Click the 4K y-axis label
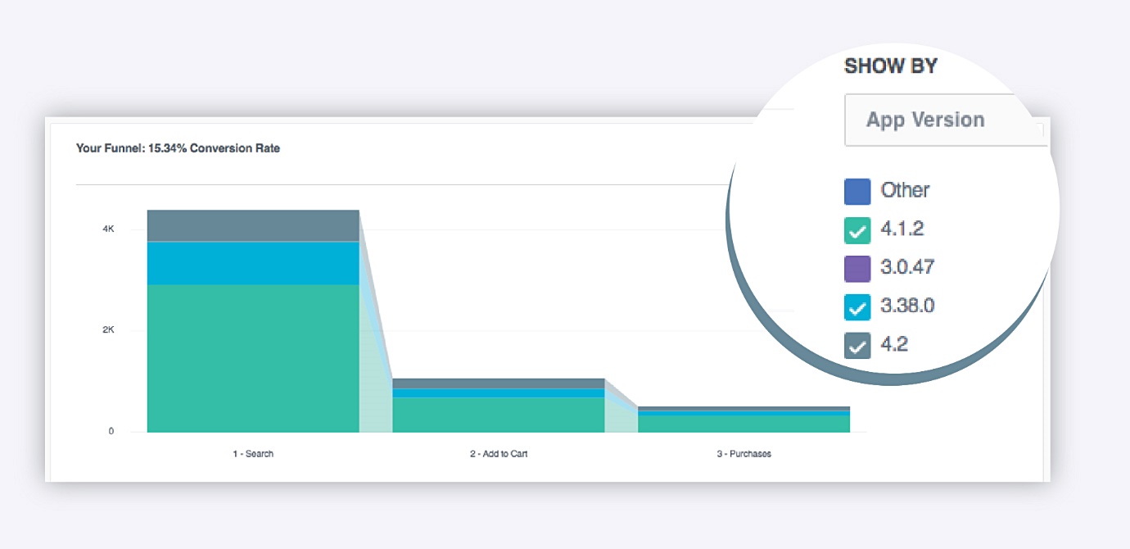Viewport: 1130px width, 549px height. point(108,229)
